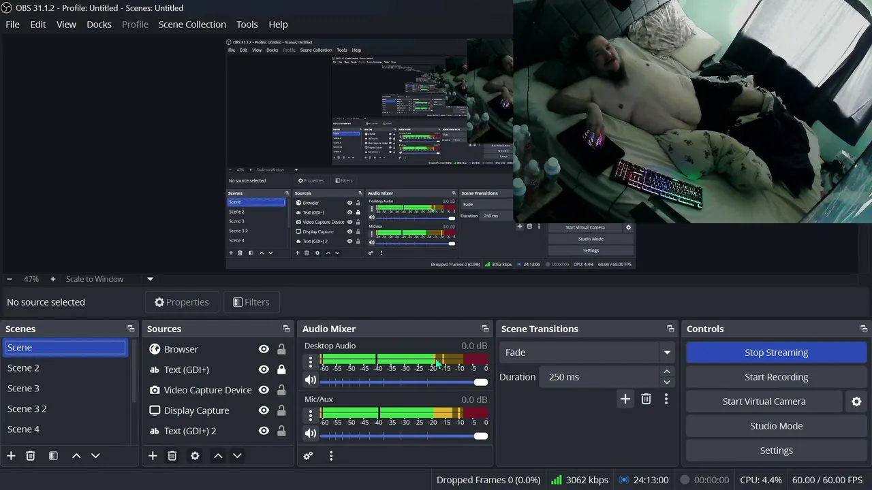Open the Scale to Window dropdown

coord(109,279)
